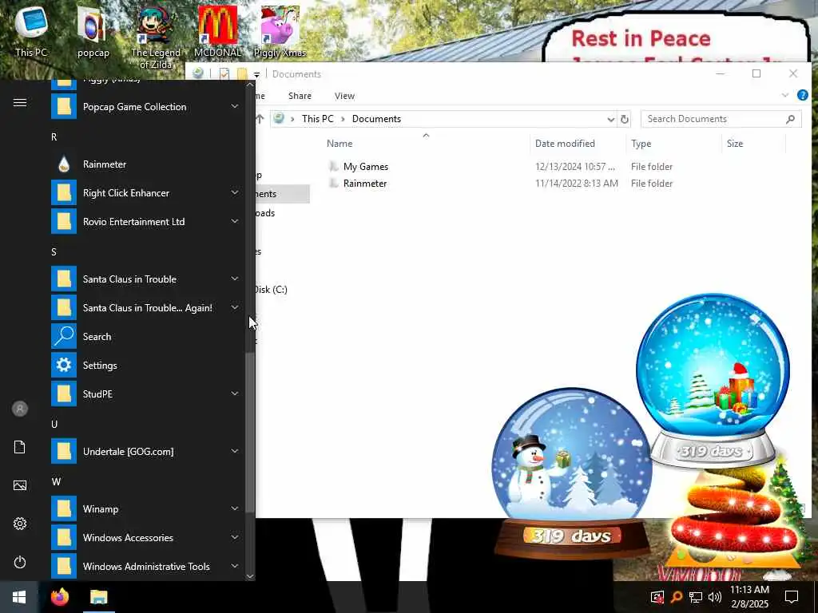The height and width of the screenshot is (613, 818).
Task: Sort files by the Type column
Action: coord(673,144)
